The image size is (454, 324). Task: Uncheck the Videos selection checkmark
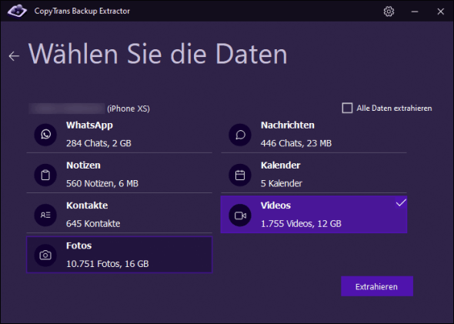[x=401, y=202]
